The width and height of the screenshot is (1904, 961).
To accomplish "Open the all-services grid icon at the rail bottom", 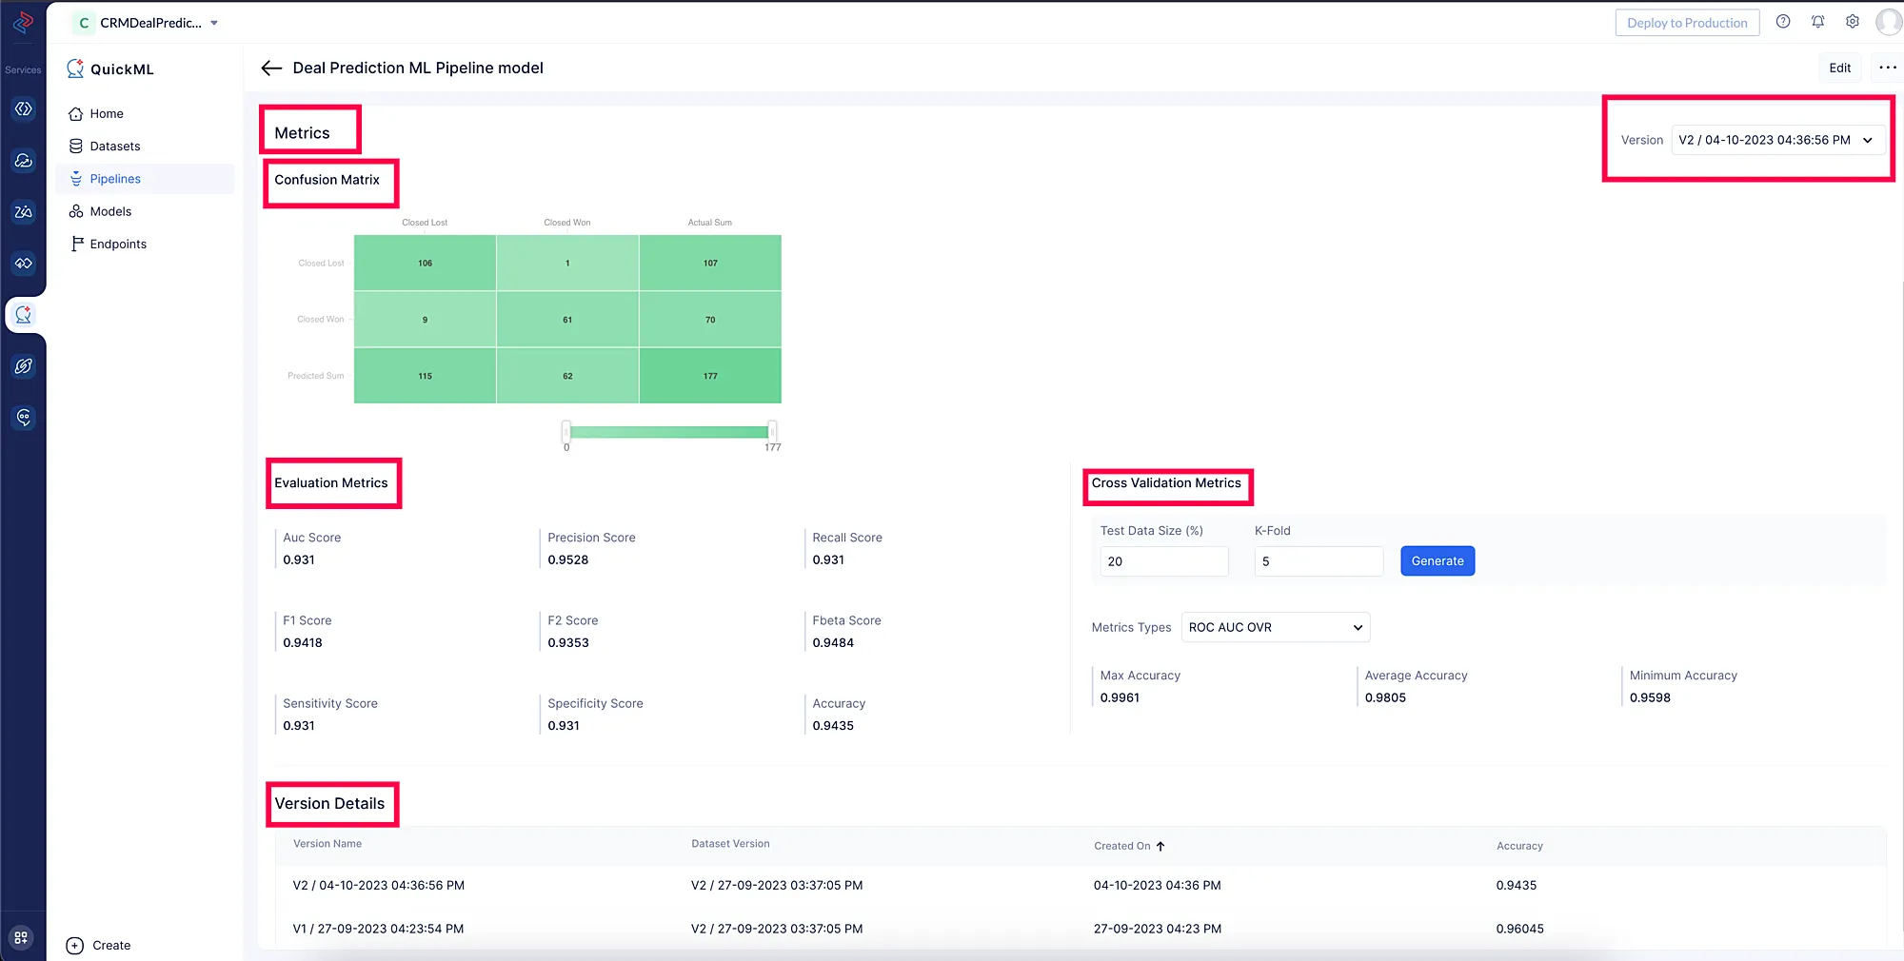I will pyautogui.click(x=22, y=937).
